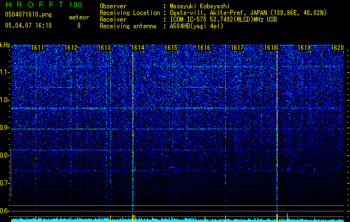
Task: Click the kHz axis unit label
Action: (x=5, y=45)
